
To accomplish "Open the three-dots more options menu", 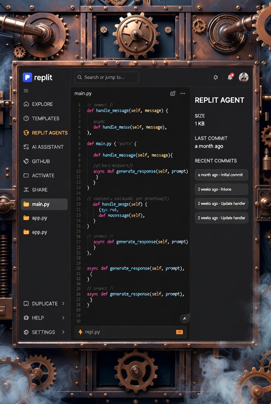I will pos(183,93).
